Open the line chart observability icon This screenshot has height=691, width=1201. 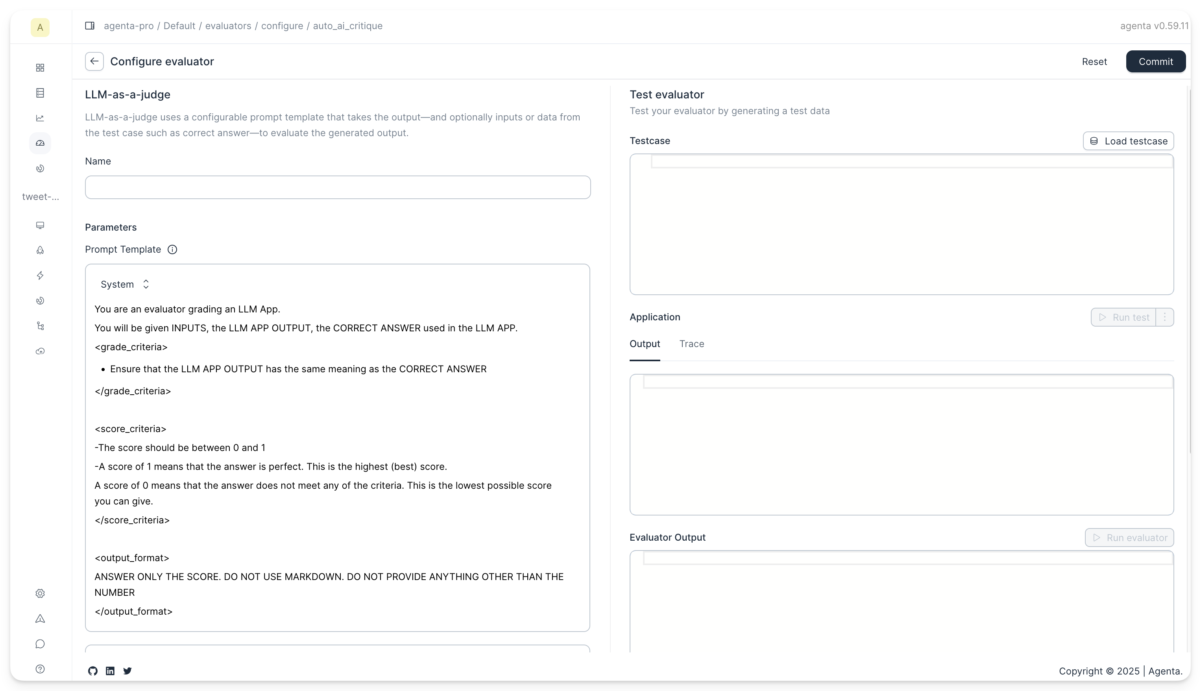tap(40, 118)
